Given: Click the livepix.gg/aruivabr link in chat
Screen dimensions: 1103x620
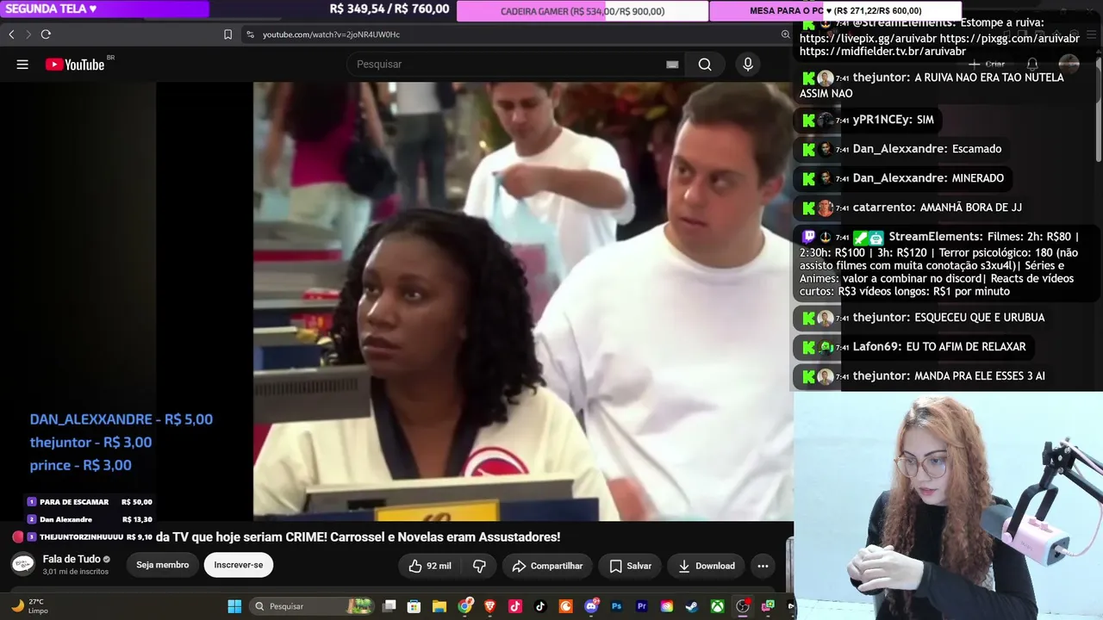Looking at the screenshot, I should [x=868, y=39].
